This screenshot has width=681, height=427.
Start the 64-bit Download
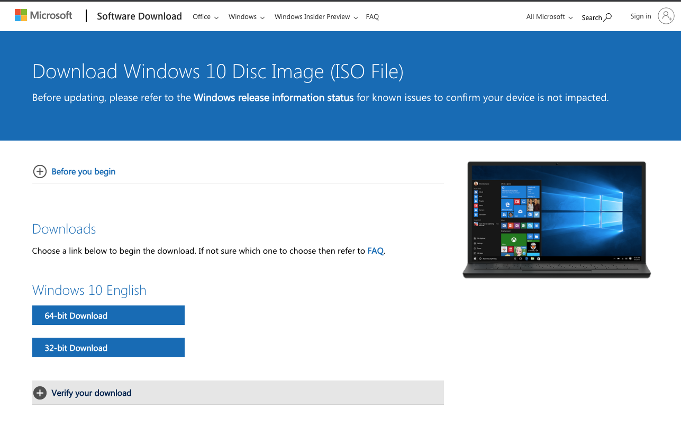108,315
